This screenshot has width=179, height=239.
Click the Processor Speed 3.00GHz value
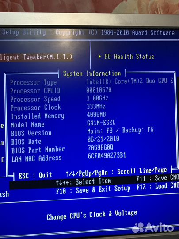point(97,98)
